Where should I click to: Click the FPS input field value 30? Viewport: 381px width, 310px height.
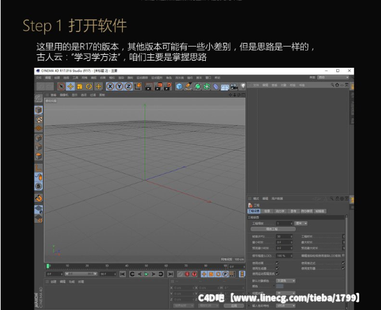click(284, 236)
